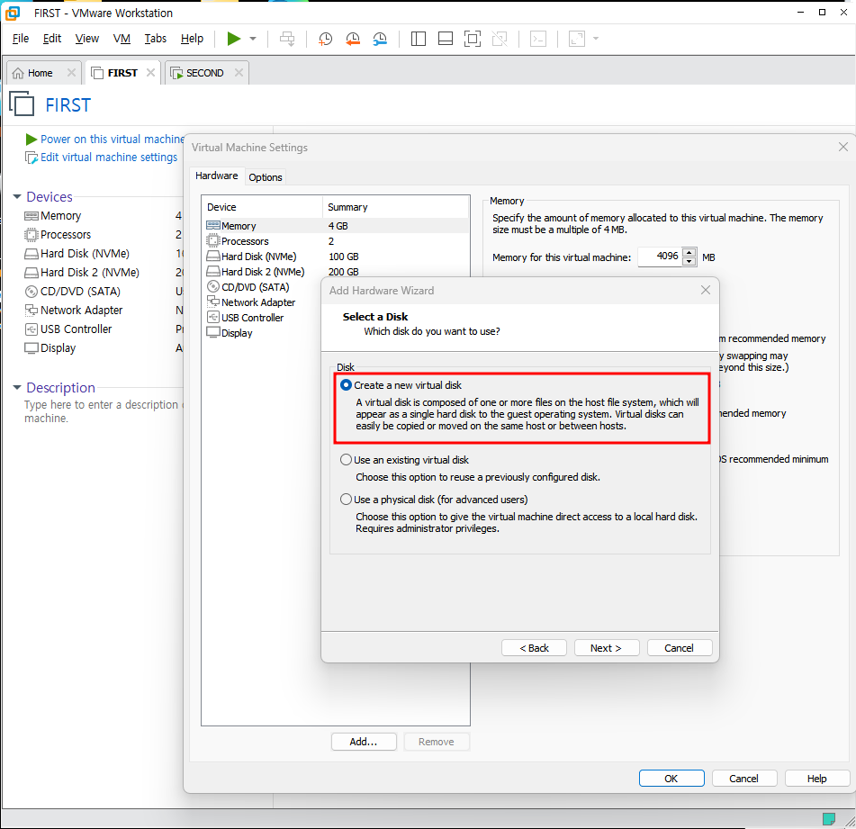
Task: Select Hard Disk 2 (NVMe) in main Devices list
Action: point(89,273)
